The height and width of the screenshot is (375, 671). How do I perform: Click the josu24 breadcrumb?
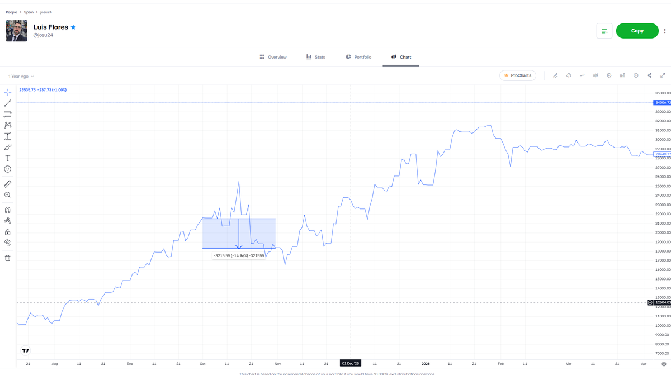point(46,12)
